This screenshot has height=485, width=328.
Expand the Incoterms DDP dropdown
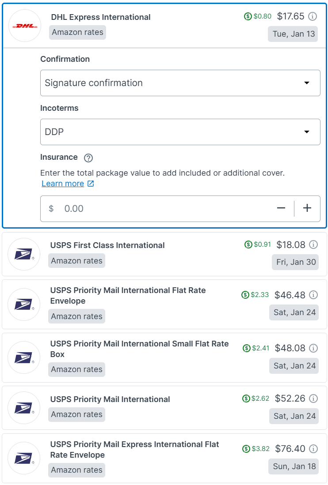[x=180, y=132]
